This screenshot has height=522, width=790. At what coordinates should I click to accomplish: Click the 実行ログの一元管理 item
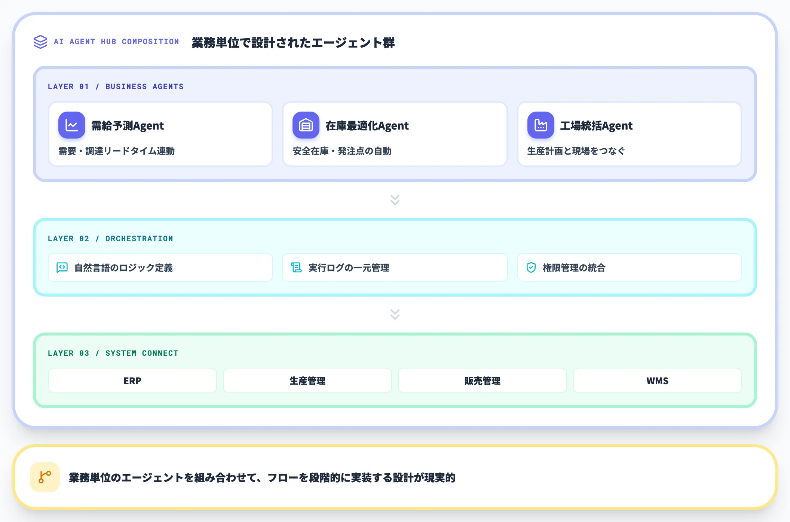[395, 267]
